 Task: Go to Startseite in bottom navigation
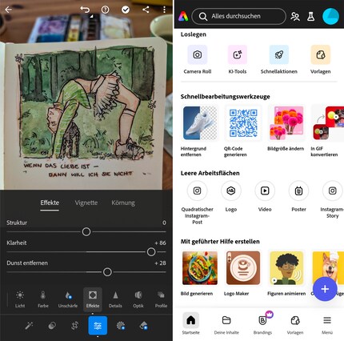point(190,323)
